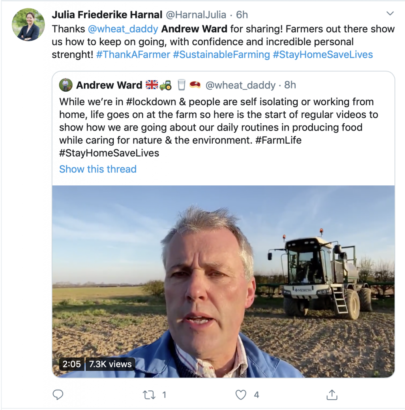405x410 pixels.
Task: Click the @HarnalJulia handle
Action: click(x=196, y=15)
